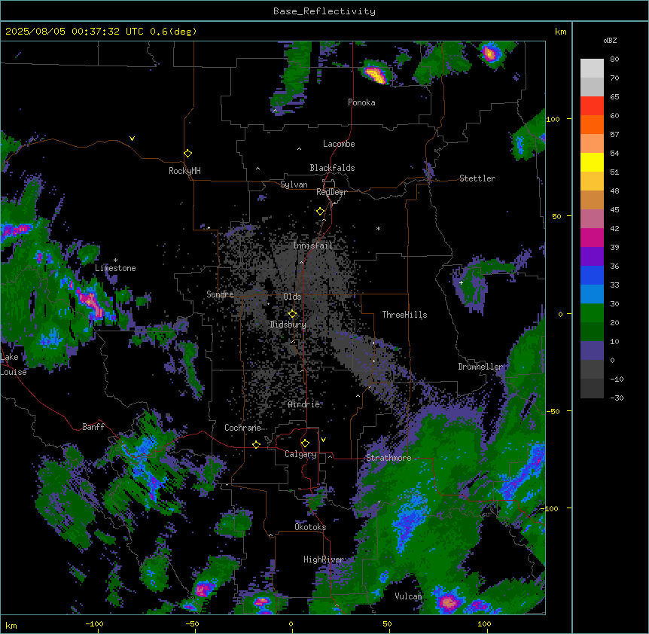The width and height of the screenshot is (649, 634).
Task: Click the Stettler label
Action: [x=477, y=178]
